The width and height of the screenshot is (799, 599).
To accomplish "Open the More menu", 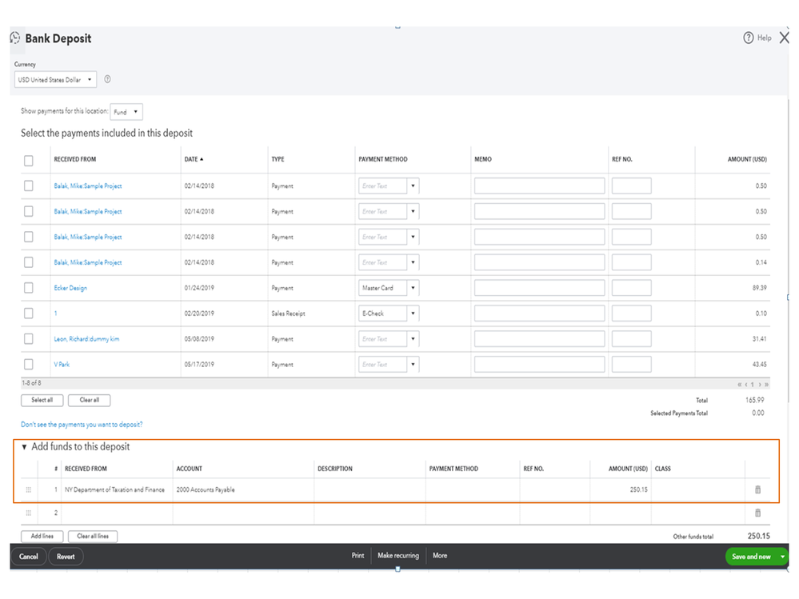I will [x=440, y=555].
